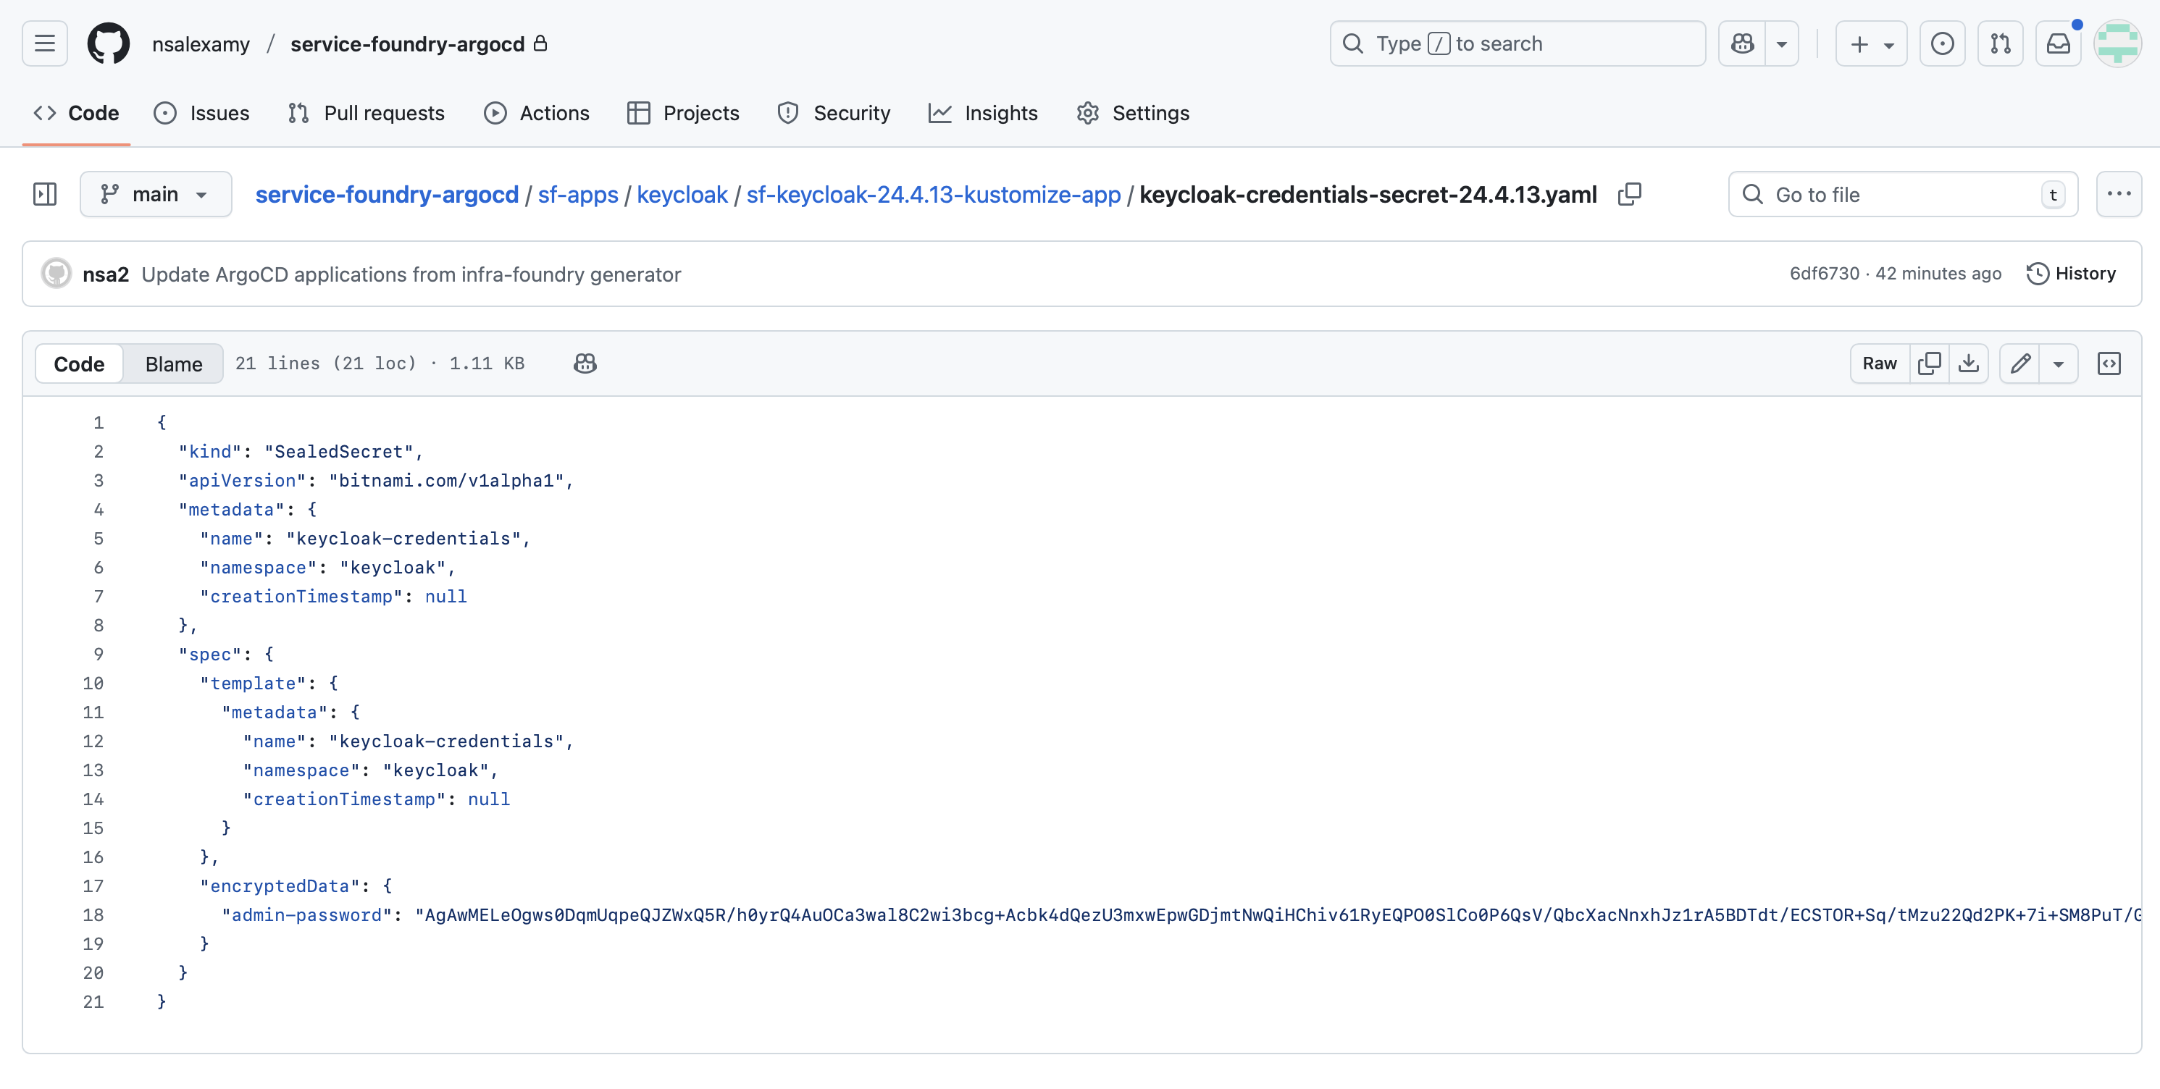Screen dimensions: 2160x1089
Task: Click "admin-password" key text
Action: point(307,914)
